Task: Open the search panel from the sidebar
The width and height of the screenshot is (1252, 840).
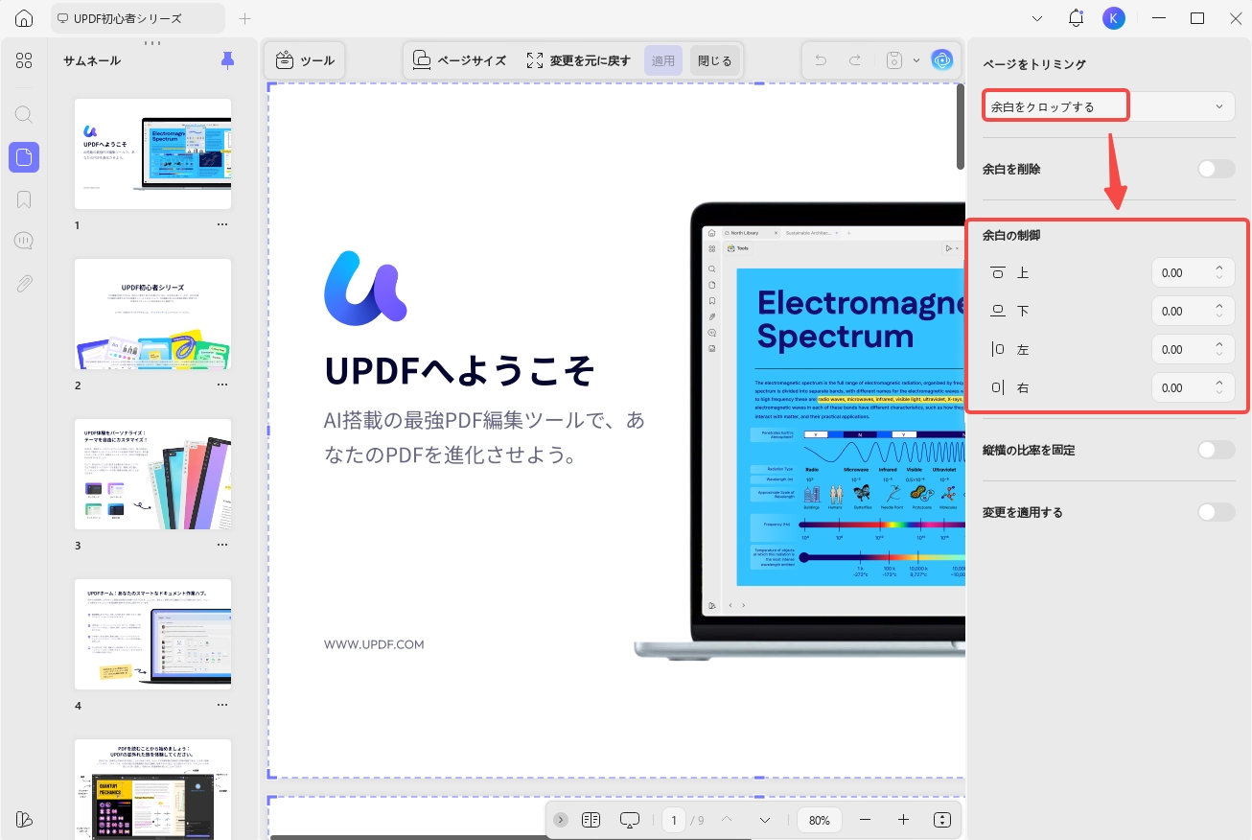Action: 24,115
